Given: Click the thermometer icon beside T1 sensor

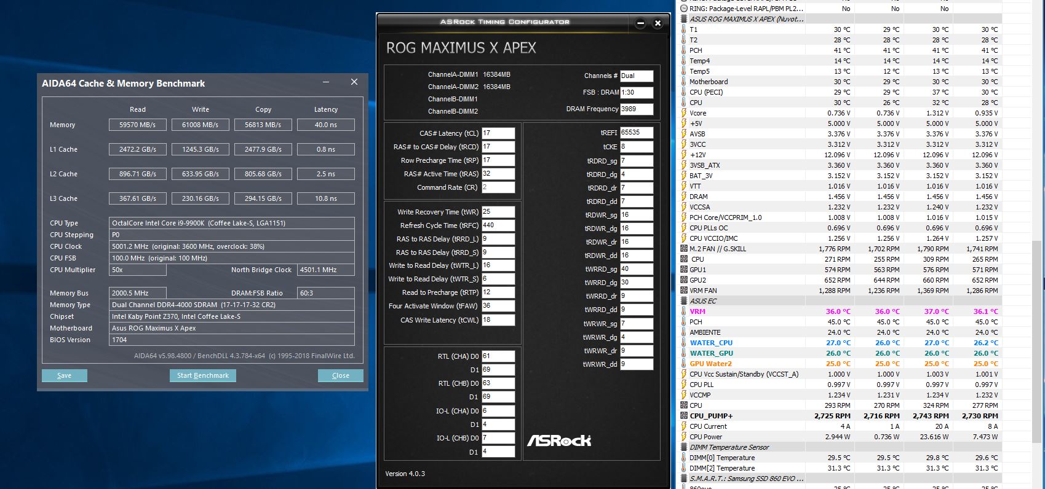Looking at the screenshot, I should click(684, 29).
